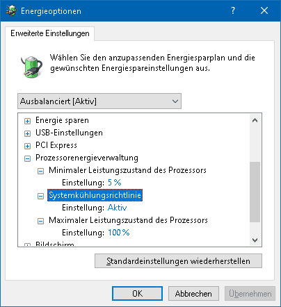This screenshot has width=281, height=307.
Task: Change the Aktiv cooling policy value
Action: tap(117, 208)
